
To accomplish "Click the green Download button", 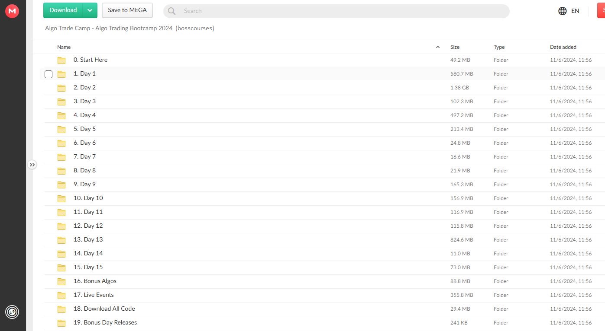I will coord(63,10).
